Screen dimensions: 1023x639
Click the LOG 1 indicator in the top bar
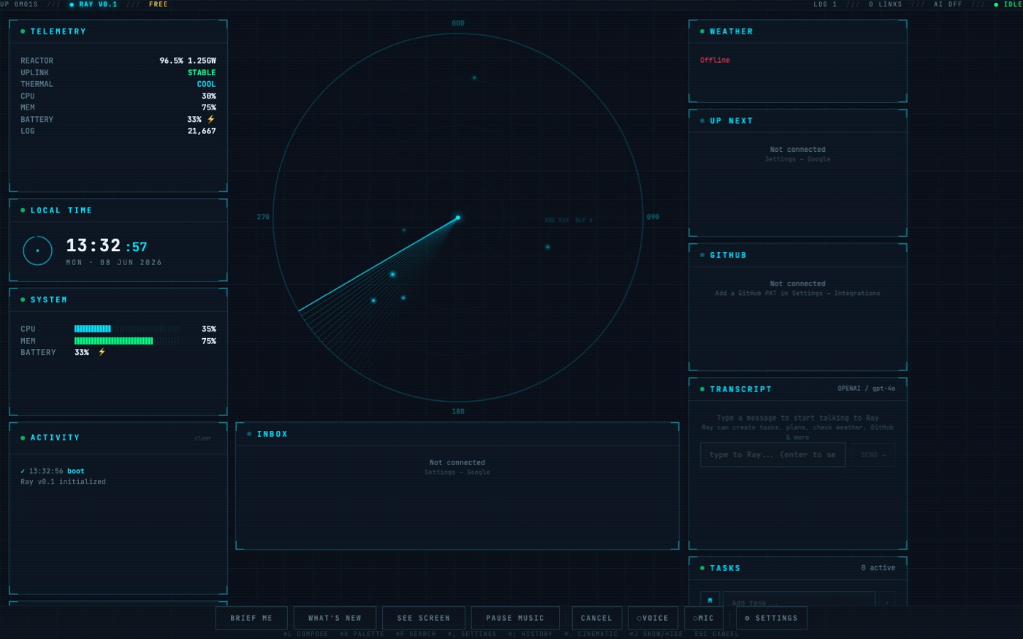[825, 4]
